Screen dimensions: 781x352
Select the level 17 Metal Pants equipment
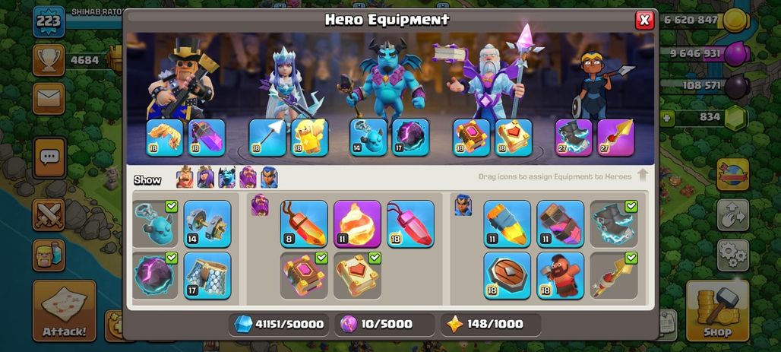207,276
